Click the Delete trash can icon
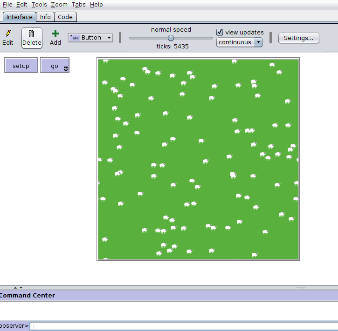 [x=32, y=34]
